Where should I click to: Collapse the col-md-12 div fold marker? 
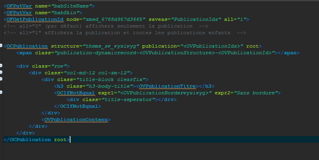click(x=2, y=73)
